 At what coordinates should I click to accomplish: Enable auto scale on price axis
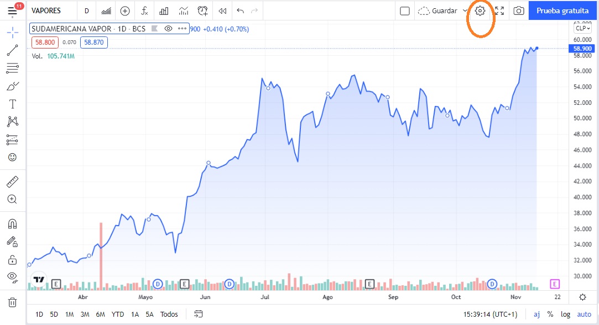click(x=584, y=314)
